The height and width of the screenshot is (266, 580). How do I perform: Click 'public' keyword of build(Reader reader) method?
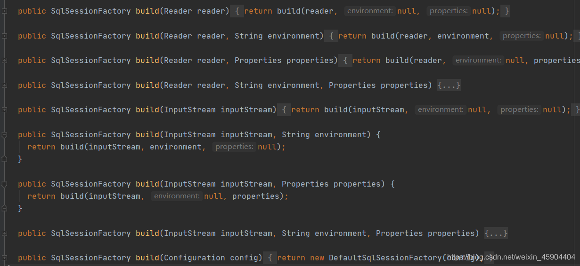click(32, 11)
